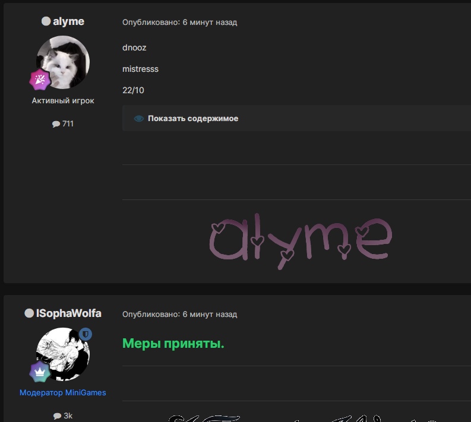Click the purple alyme signature image
Viewport: 471px width, 422px height.
tap(301, 241)
